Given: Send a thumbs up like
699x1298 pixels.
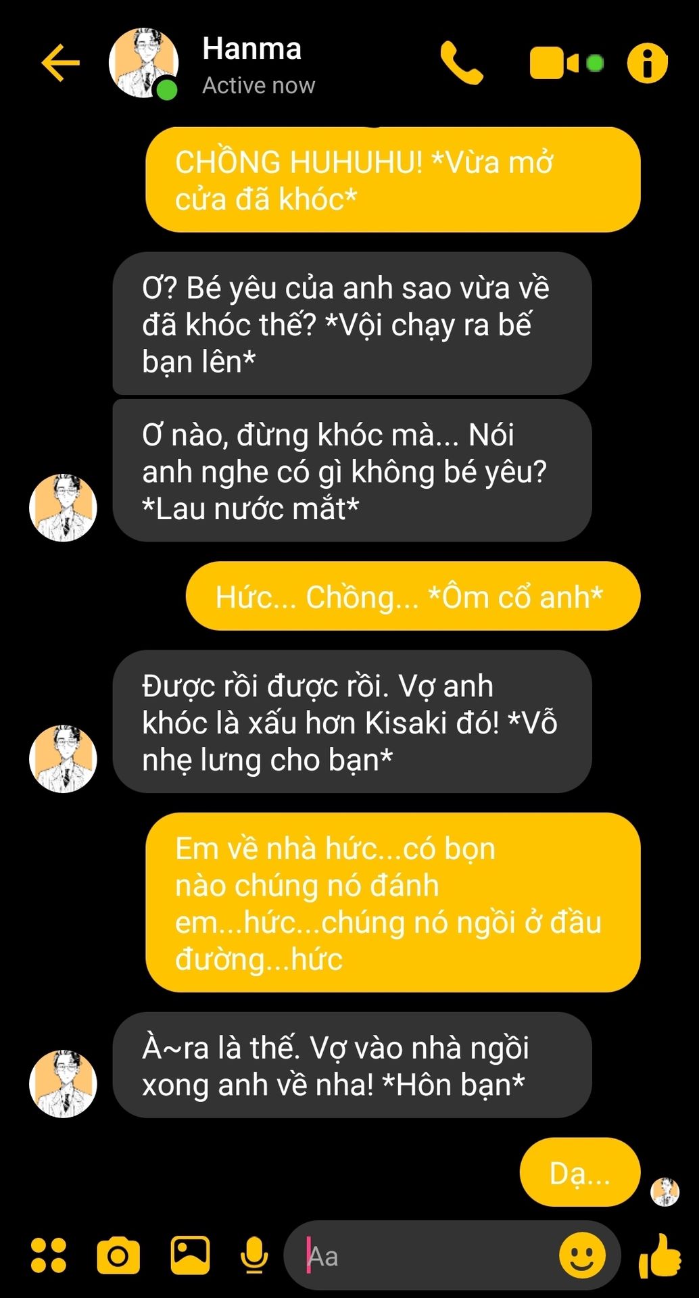Looking at the screenshot, I should 659,1255.
